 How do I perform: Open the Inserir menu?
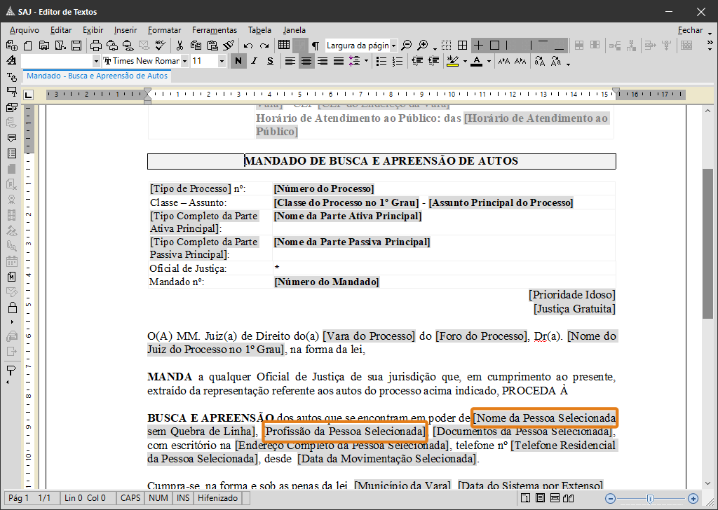click(126, 30)
